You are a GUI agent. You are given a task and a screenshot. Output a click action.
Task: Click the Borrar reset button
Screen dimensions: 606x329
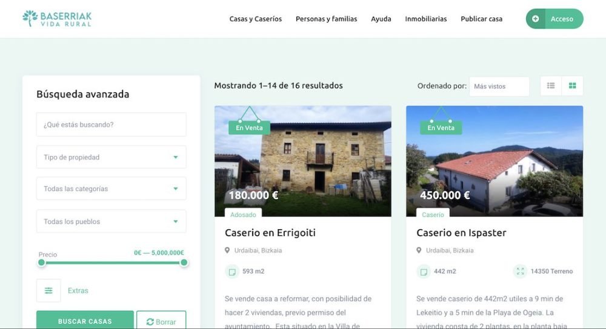[x=161, y=321]
